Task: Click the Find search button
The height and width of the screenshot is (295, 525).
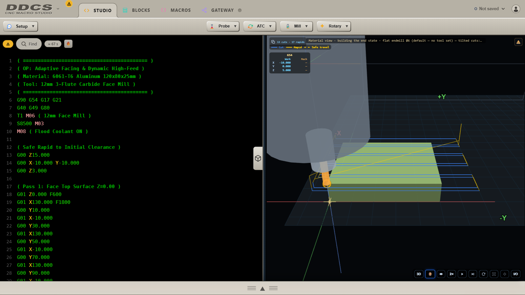Action: click(29, 44)
